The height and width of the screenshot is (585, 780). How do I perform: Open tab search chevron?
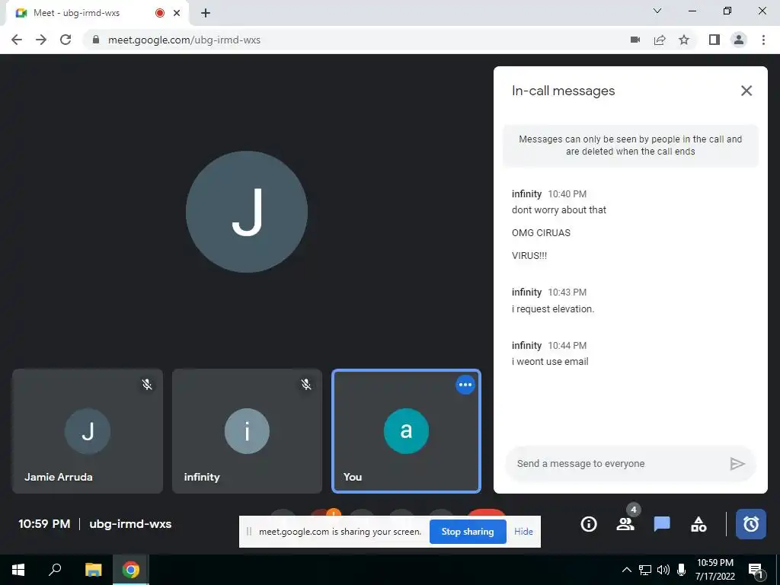point(657,11)
